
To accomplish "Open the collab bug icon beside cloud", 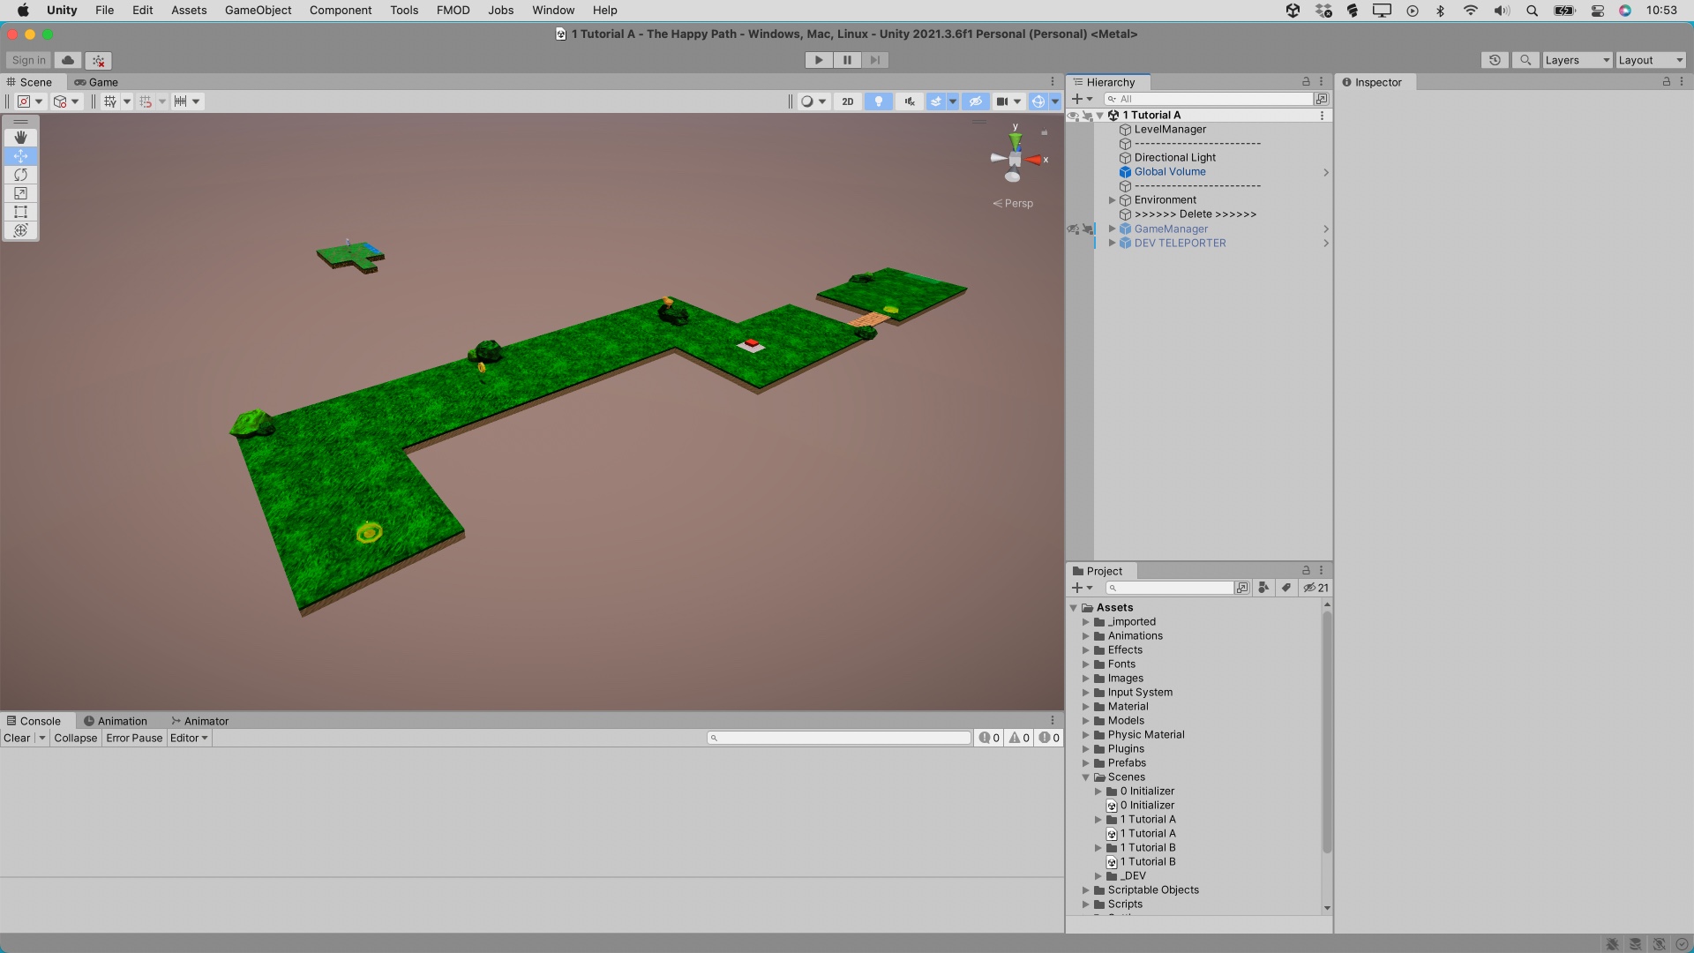I will click(99, 60).
